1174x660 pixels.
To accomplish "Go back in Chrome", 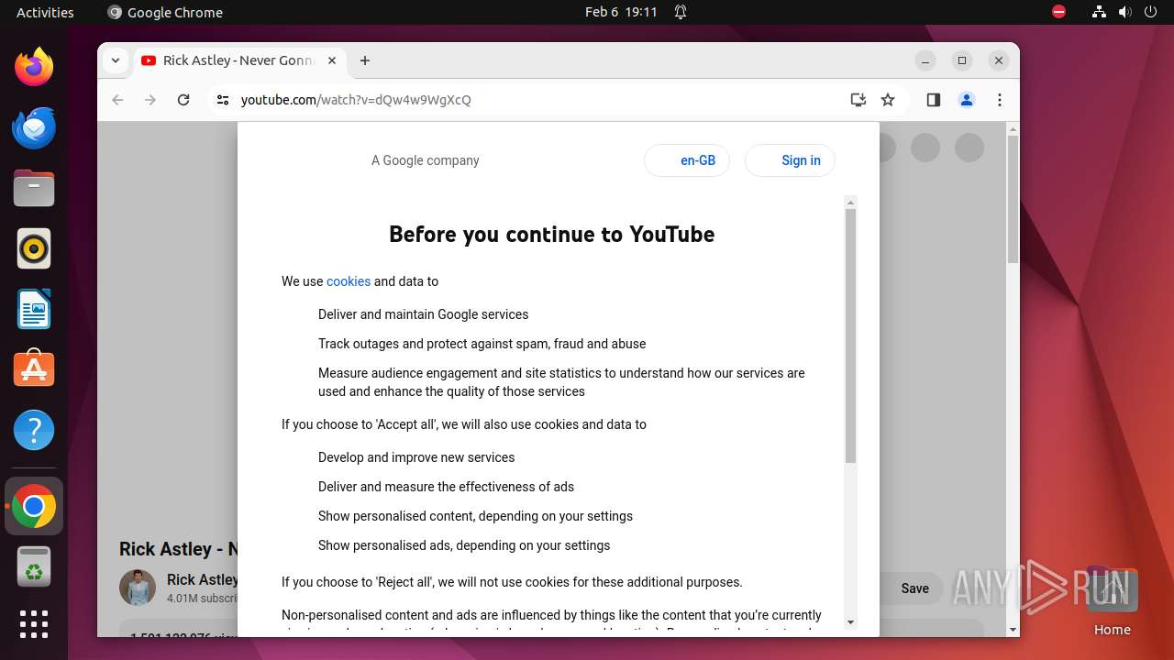I will [x=117, y=100].
